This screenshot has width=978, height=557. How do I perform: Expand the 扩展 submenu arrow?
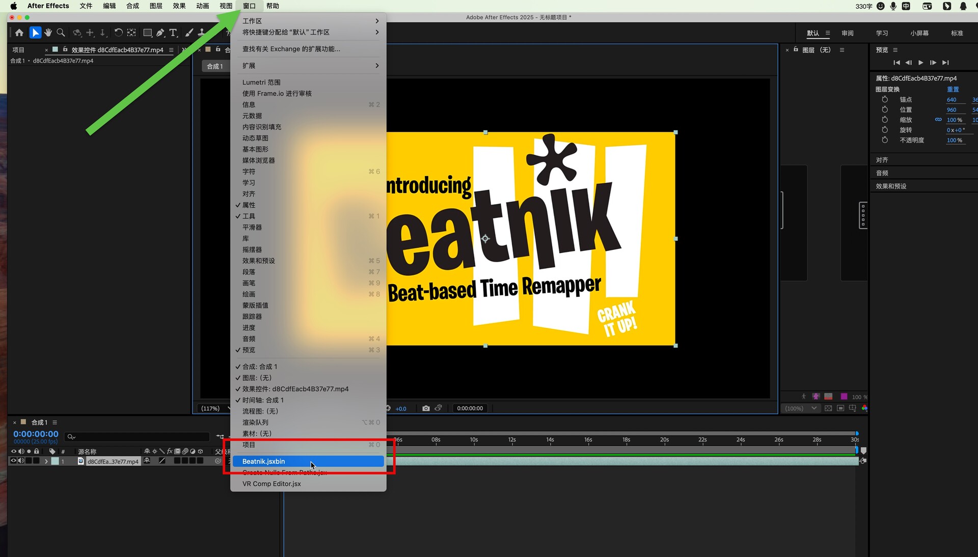[x=377, y=66]
